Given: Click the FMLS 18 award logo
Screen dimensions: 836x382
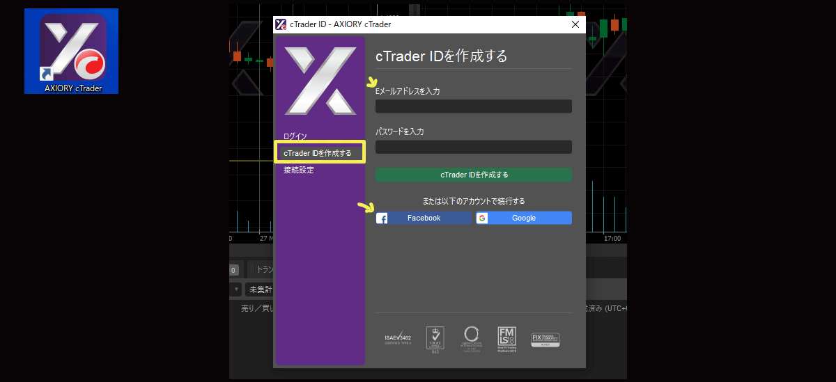Looking at the screenshot, I should coord(506,340).
